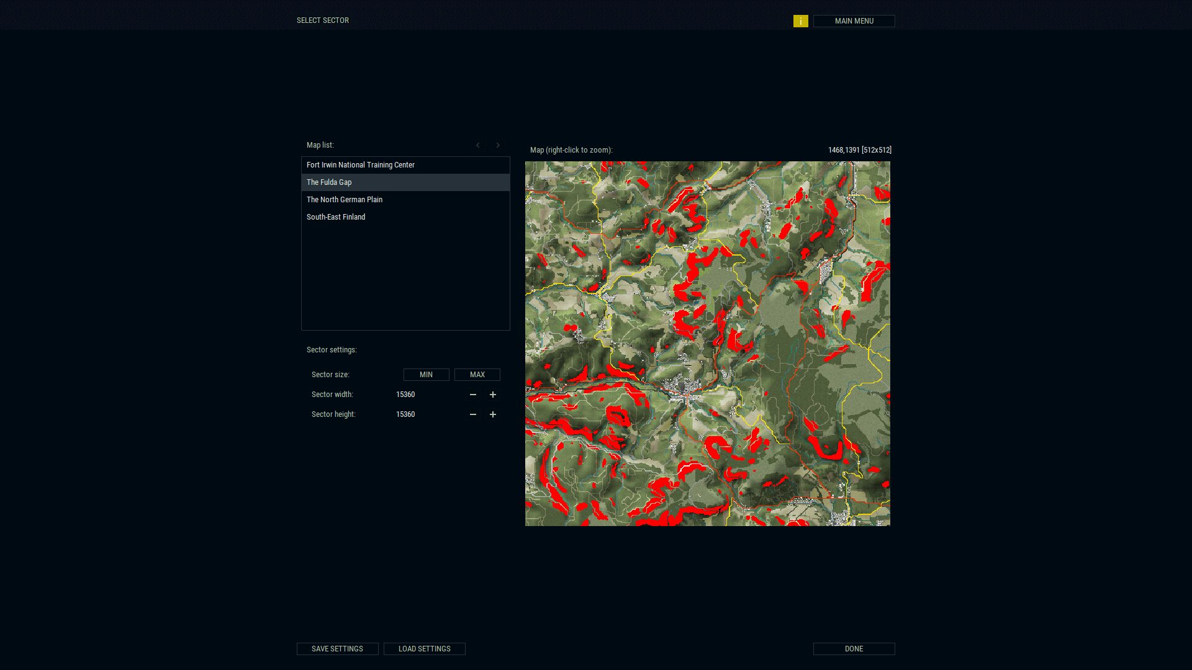This screenshot has width=1192, height=670.
Task: Decrease sector height with minus icon
Action: (473, 414)
